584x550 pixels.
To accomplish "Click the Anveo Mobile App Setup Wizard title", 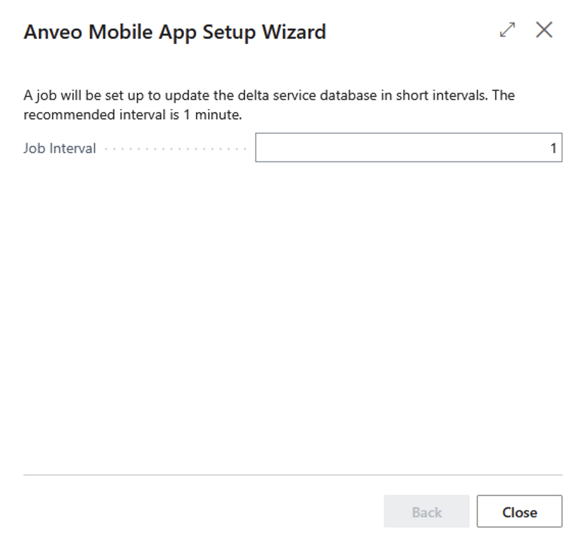I will [x=175, y=32].
